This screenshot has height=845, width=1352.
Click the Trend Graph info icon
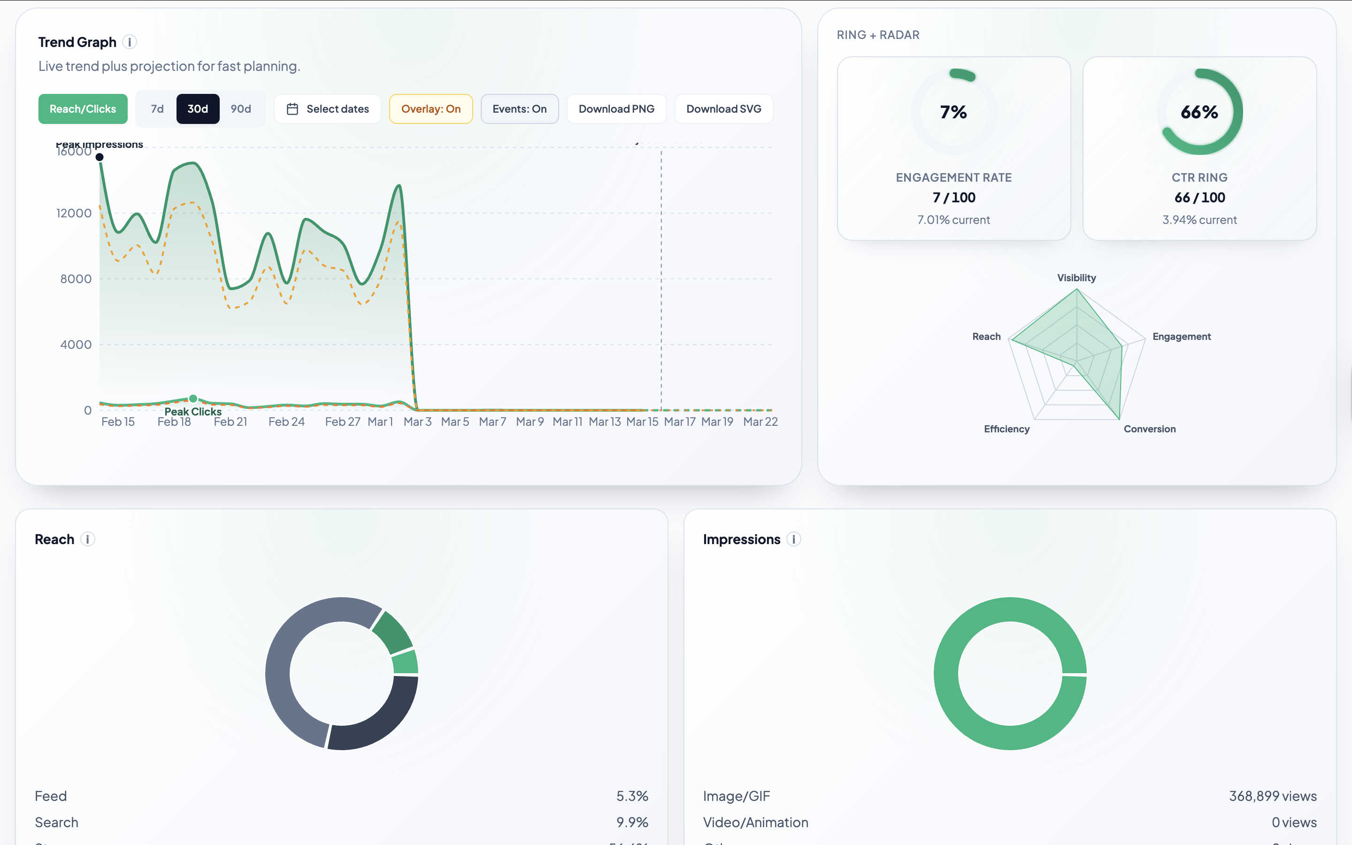point(130,42)
